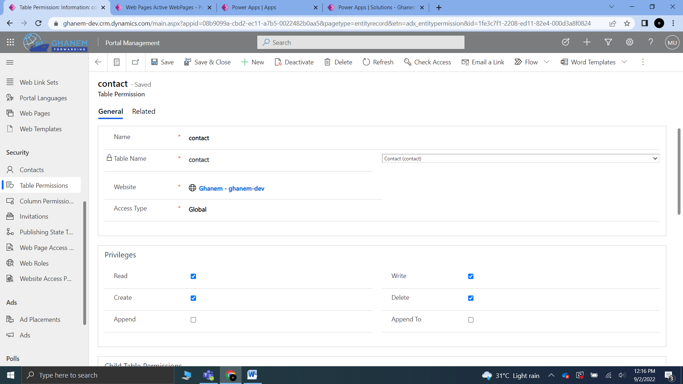Click the Deactivate command in the toolbar
Viewport: 683px width, 384px height.
tap(294, 62)
